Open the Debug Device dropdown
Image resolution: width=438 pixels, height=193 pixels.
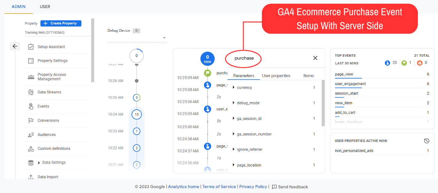click(164, 38)
